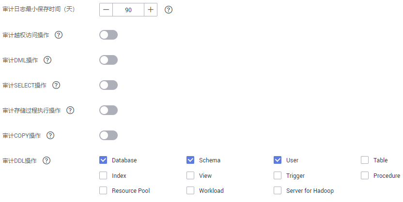
Task: Click help icon next to 审计存储过程执行操作
Action: click(70, 110)
